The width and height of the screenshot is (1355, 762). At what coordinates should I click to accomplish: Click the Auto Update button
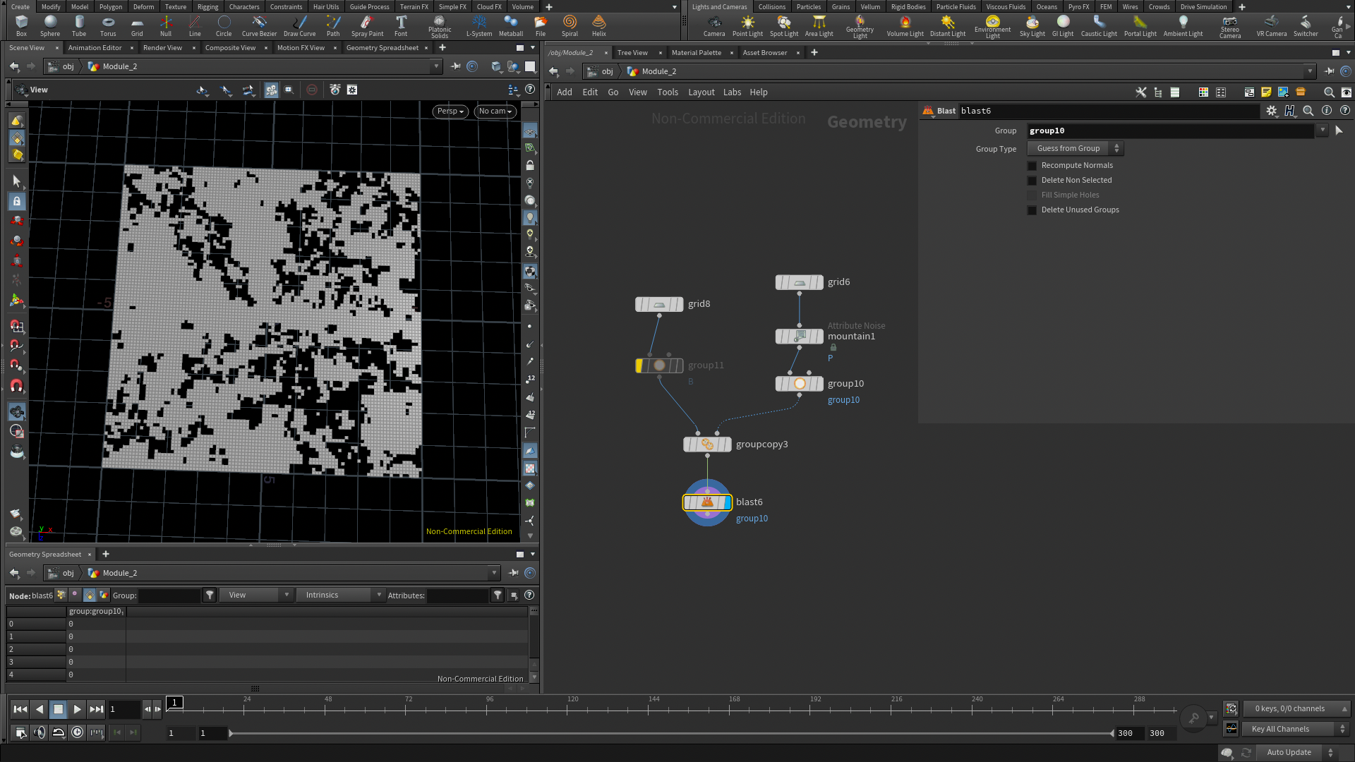click(x=1289, y=753)
